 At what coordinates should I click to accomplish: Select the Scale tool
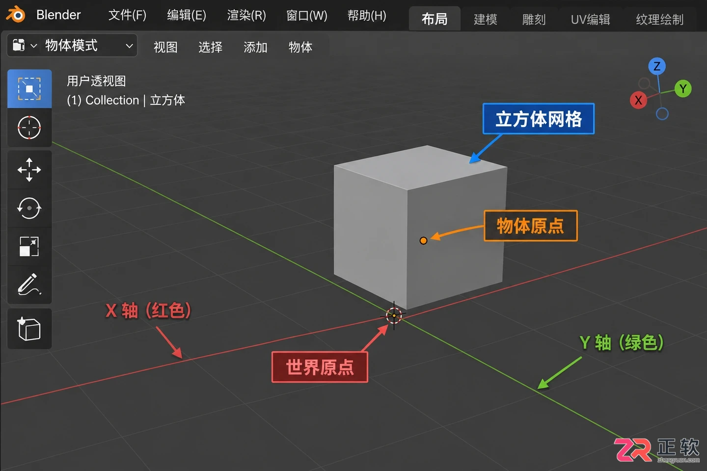[x=29, y=246]
